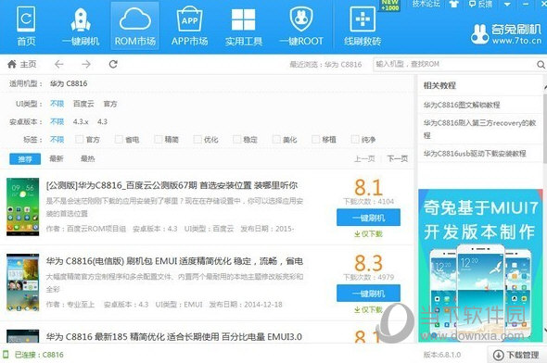The height and width of the screenshot is (363, 547).
Task: Select the ROM市场 cloud icon
Action: tap(135, 26)
